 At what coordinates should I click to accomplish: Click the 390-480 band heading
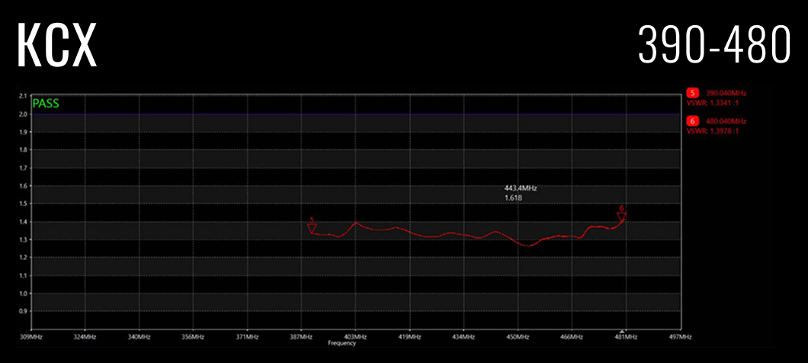tap(714, 44)
